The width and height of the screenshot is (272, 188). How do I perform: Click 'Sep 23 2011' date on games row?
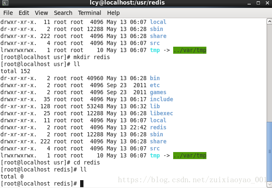pyautogui.click(x=127, y=92)
